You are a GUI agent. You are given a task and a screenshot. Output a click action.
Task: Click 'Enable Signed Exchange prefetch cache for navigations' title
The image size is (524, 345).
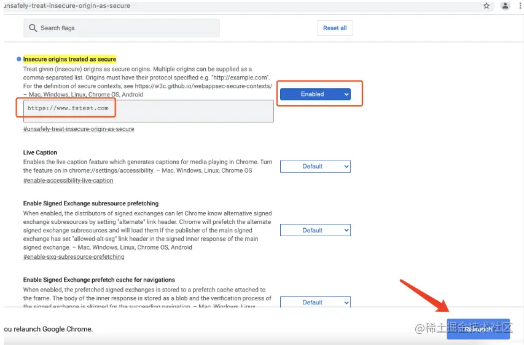pos(99,280)
